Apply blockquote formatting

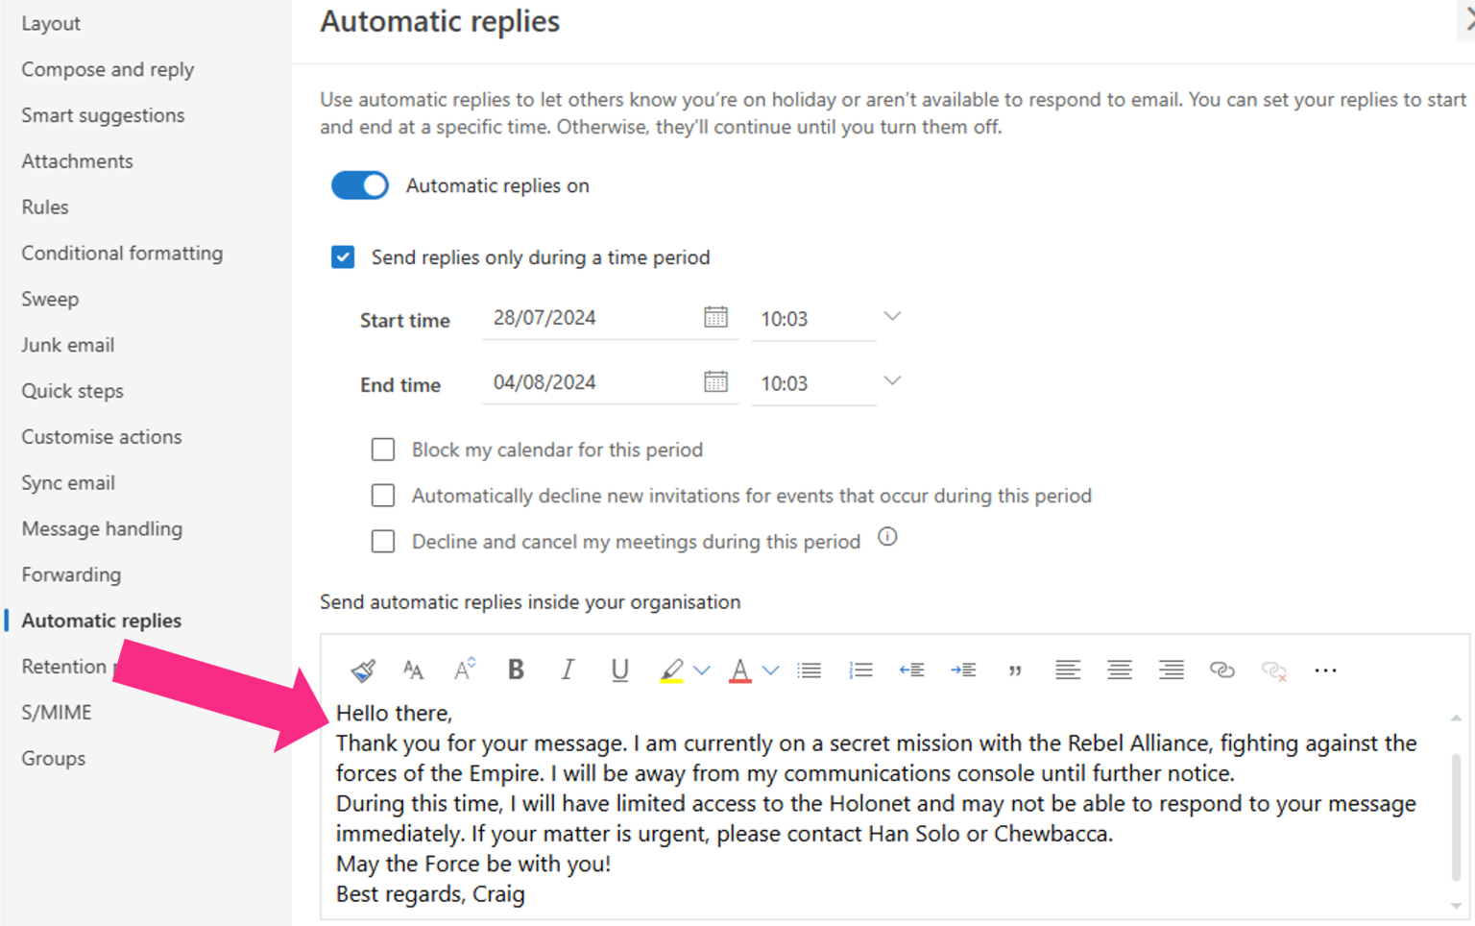1015,670
